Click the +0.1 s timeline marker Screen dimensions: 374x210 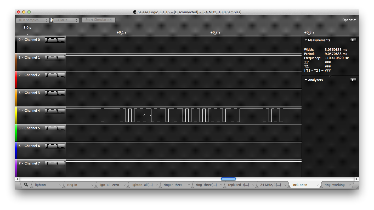(x=121, y=32)
